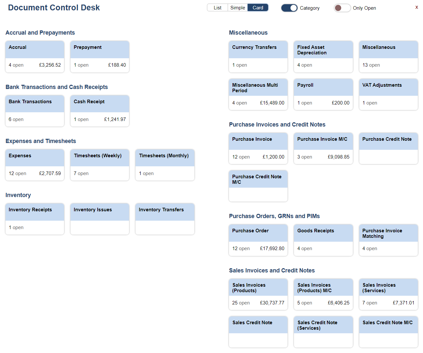The width and height of the screenshot is (423, 353).
Task: Open the Inventory Receipts card
Action: coord(35,219)
